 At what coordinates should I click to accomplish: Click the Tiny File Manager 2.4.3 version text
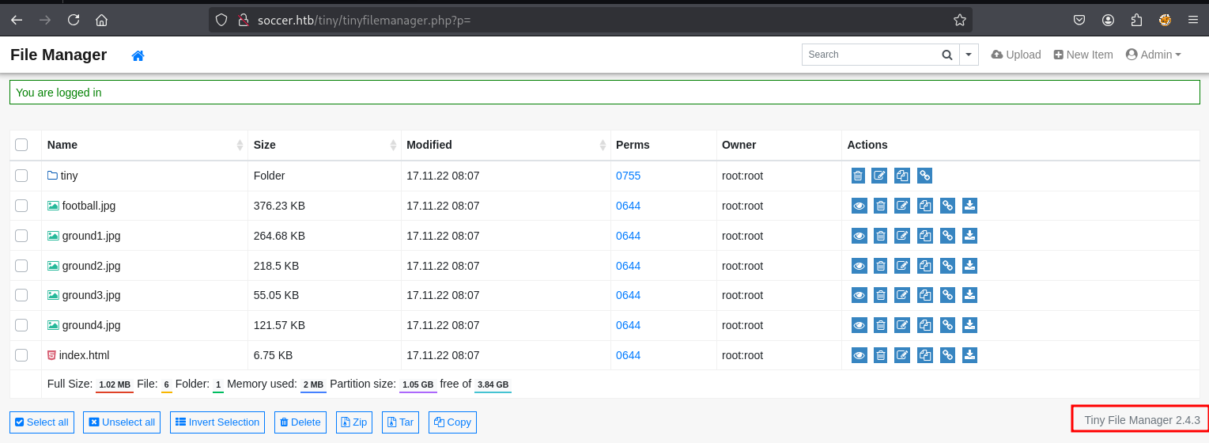(1142, 420)
